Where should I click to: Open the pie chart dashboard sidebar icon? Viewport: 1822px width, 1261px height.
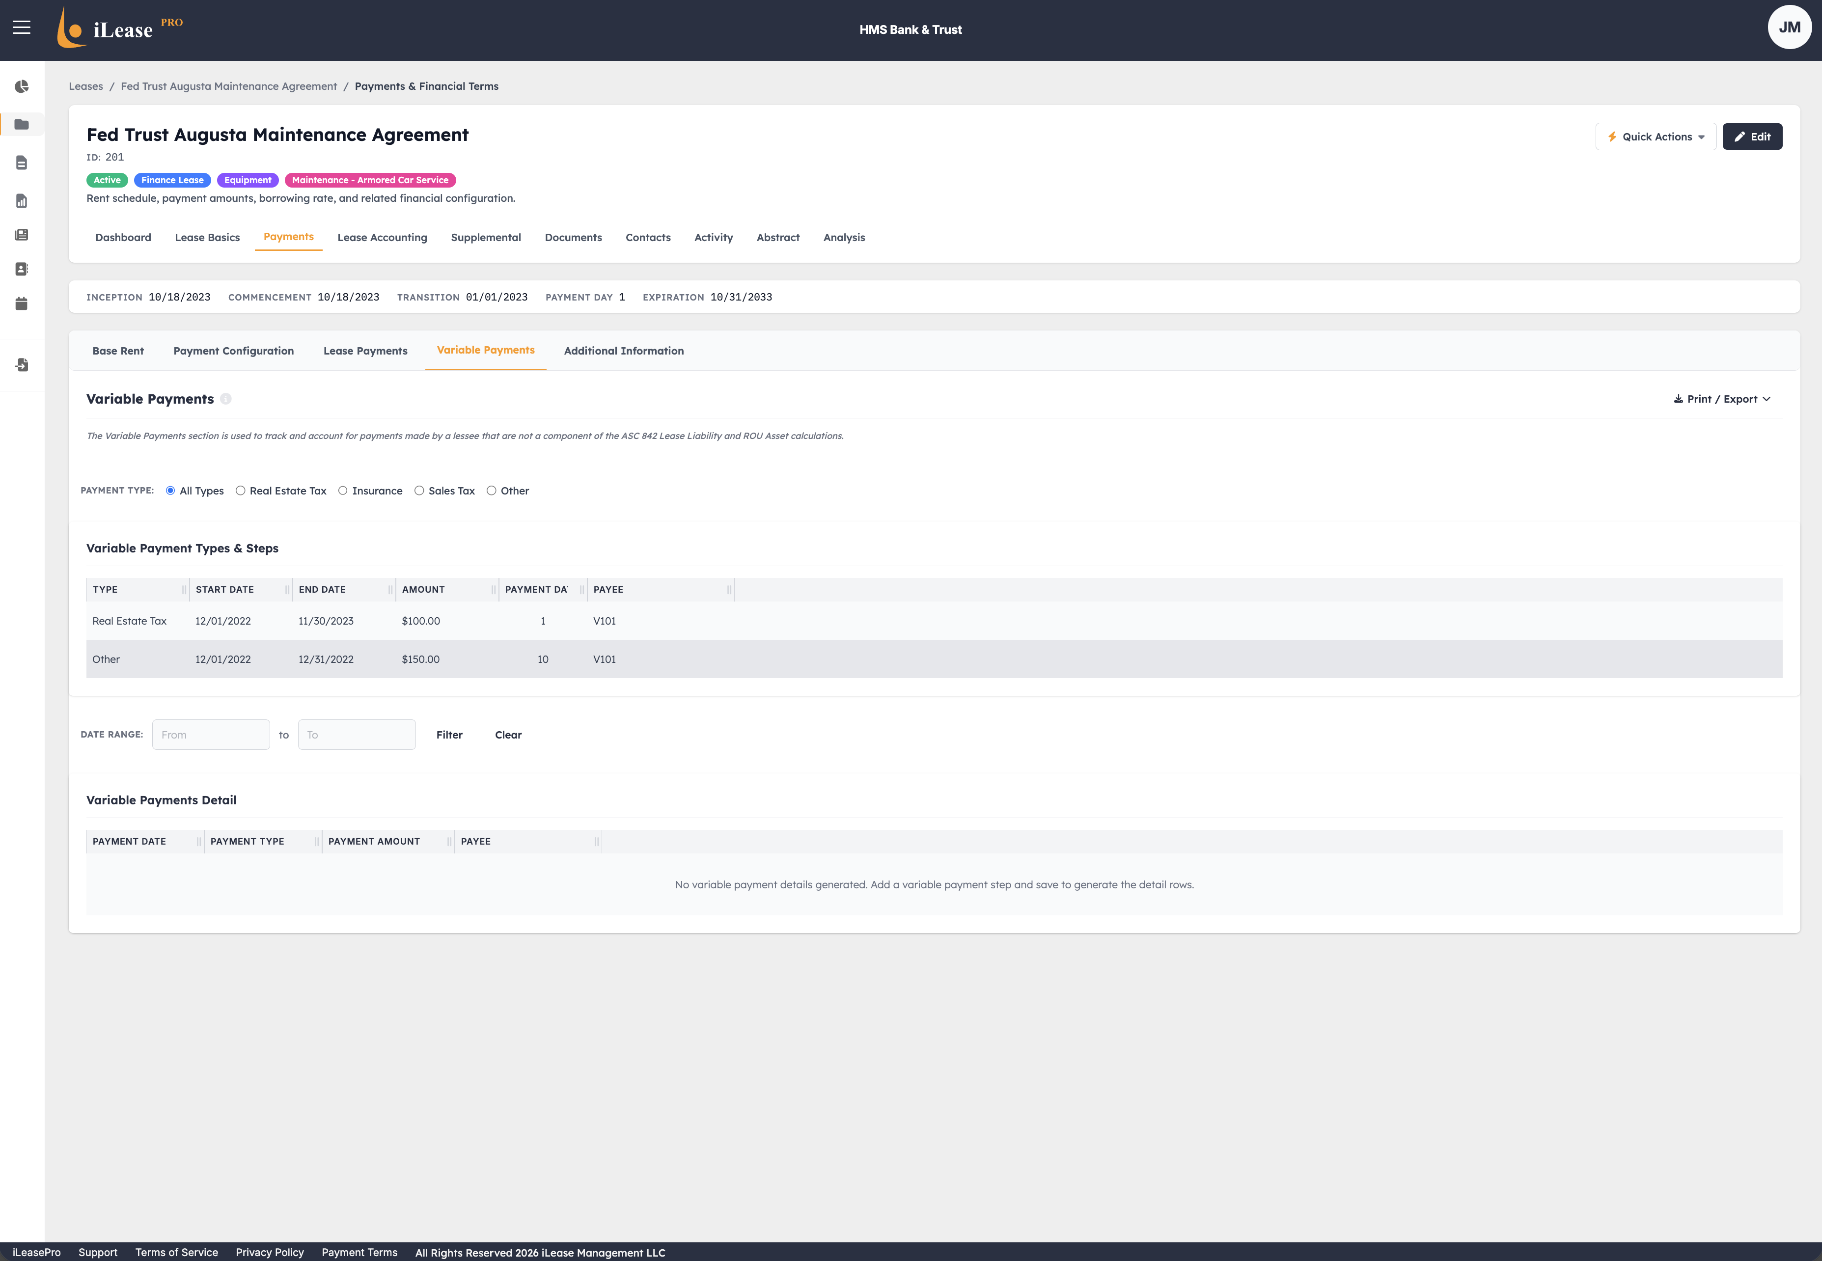[22, 86]
